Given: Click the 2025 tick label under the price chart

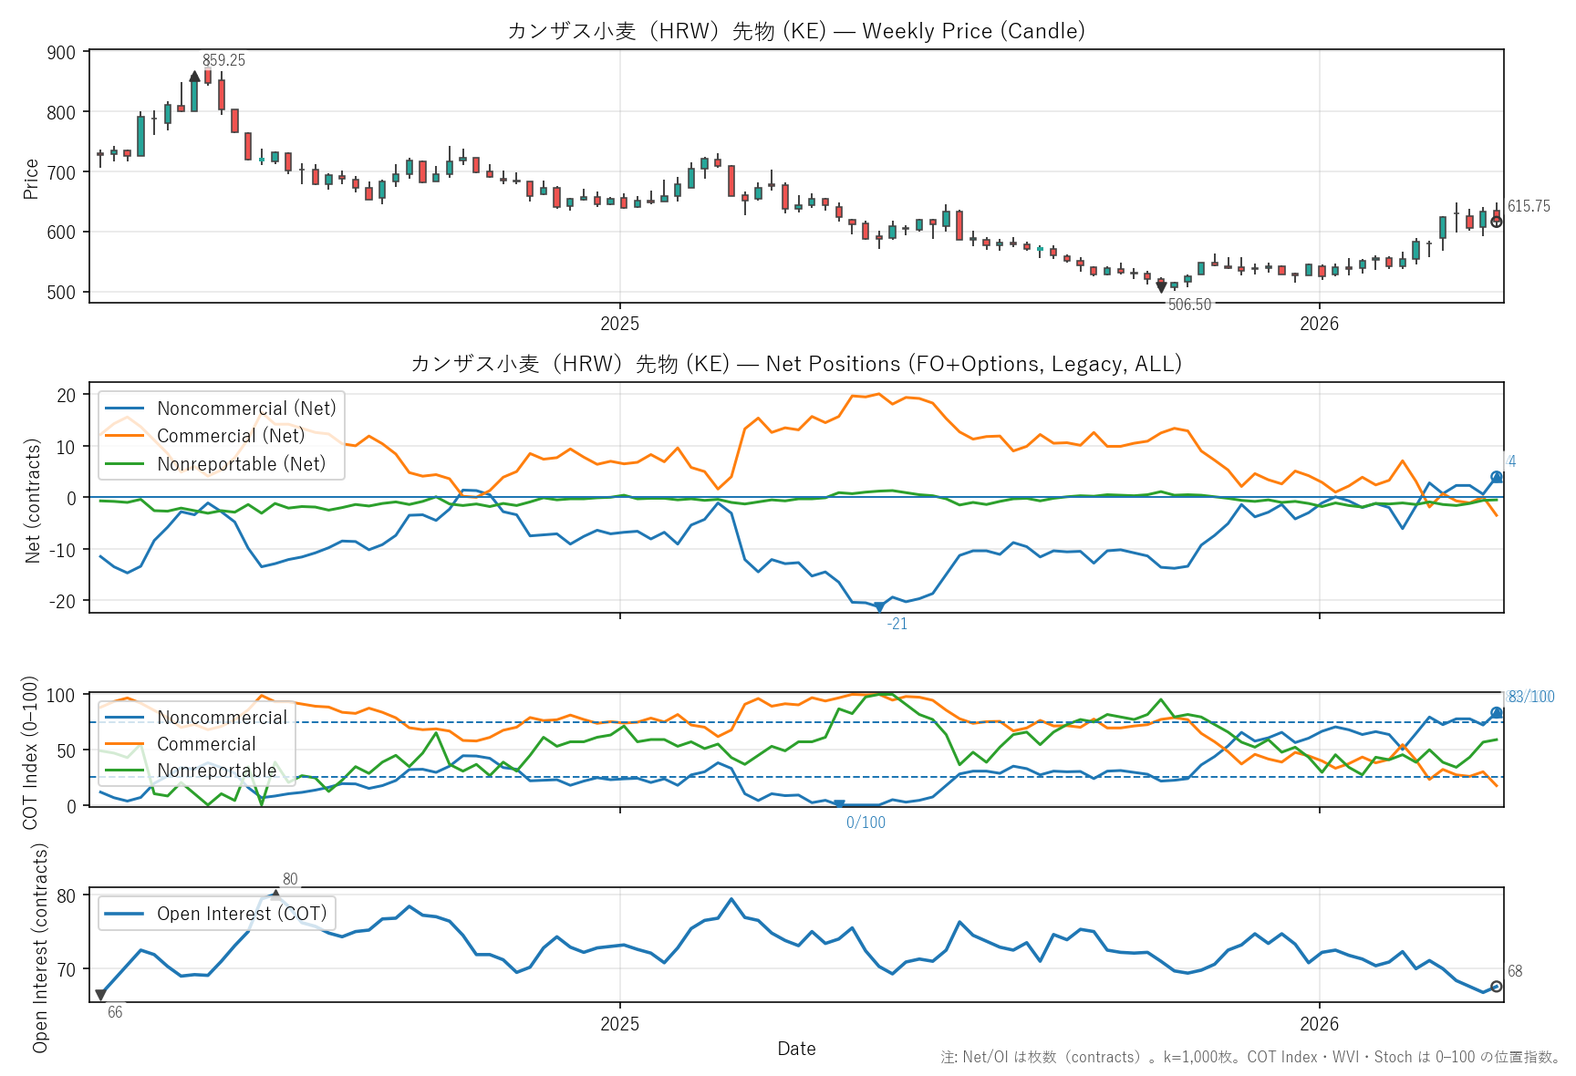Looking at the screenshot, I should tap(619, 324).
